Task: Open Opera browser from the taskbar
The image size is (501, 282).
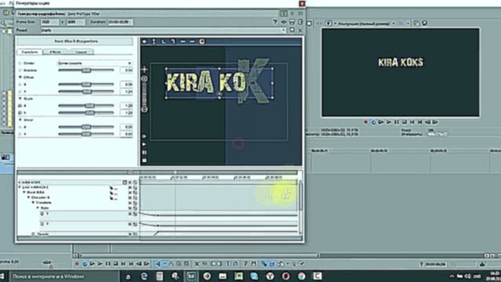Action: coord(286,277)
